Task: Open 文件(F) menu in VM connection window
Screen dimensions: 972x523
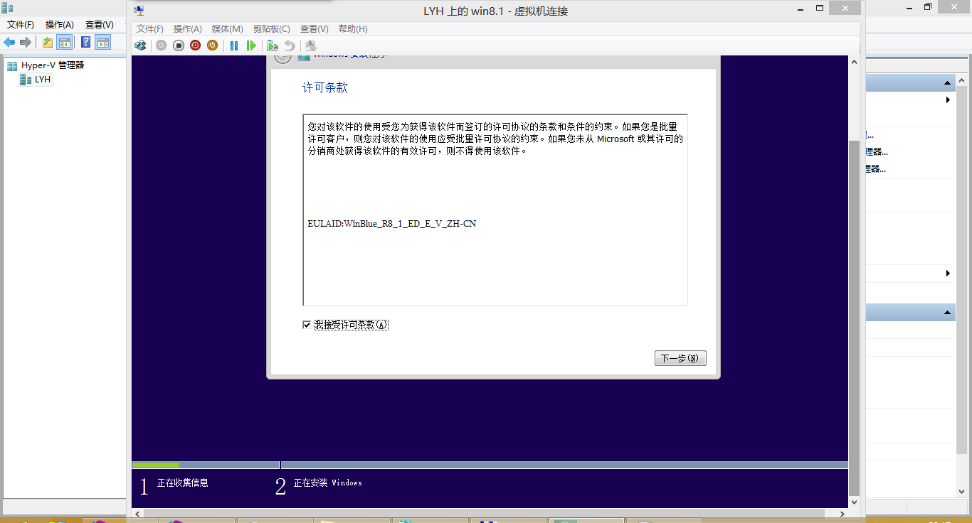Action: coord(150,29)
